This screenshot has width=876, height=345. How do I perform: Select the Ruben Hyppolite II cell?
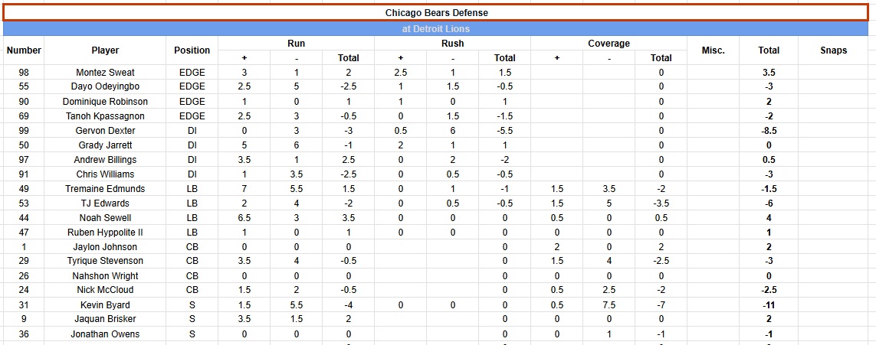(x=105, y=233)
